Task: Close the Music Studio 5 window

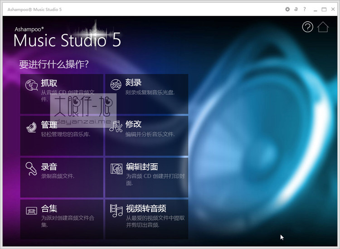Action: point(333,9)
